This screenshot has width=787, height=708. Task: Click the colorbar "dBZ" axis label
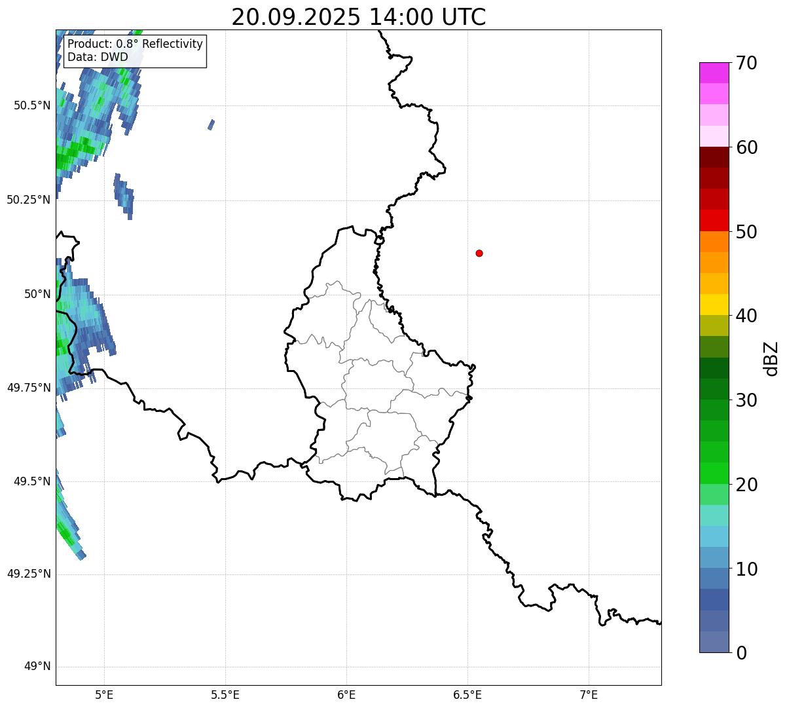click(771, 358)
